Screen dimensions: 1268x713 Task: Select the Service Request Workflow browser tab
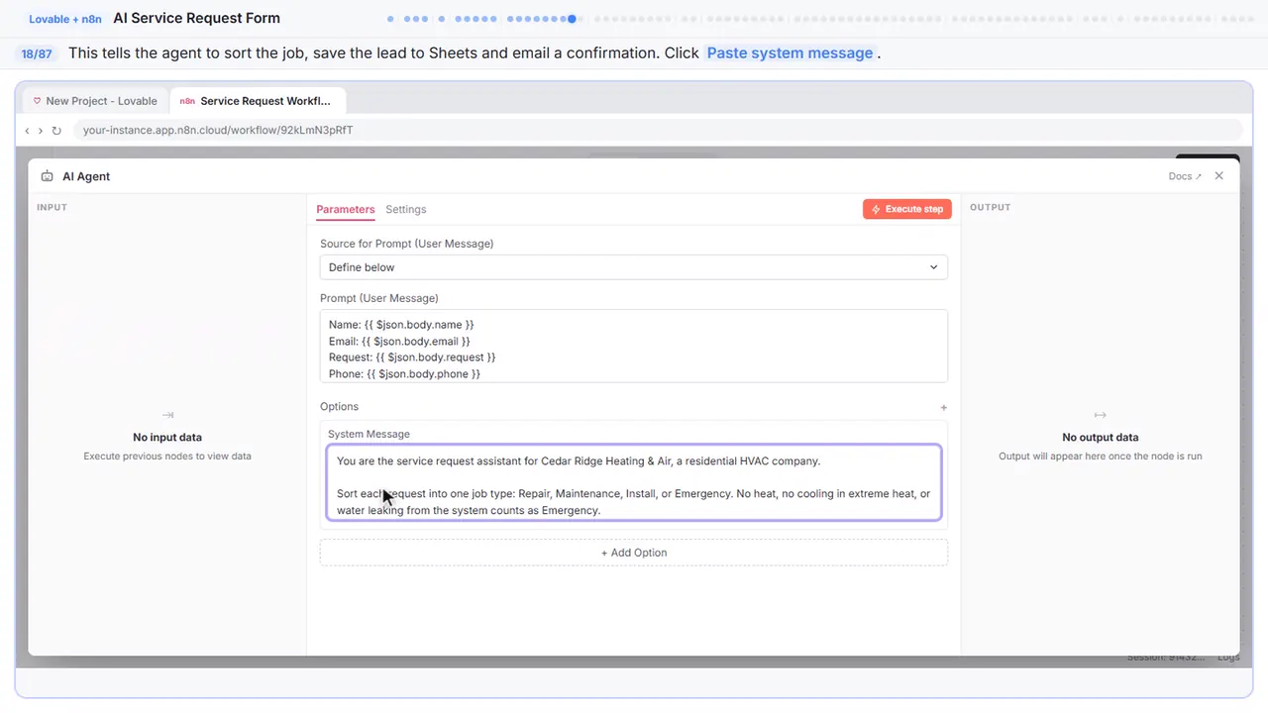[258, 101]
